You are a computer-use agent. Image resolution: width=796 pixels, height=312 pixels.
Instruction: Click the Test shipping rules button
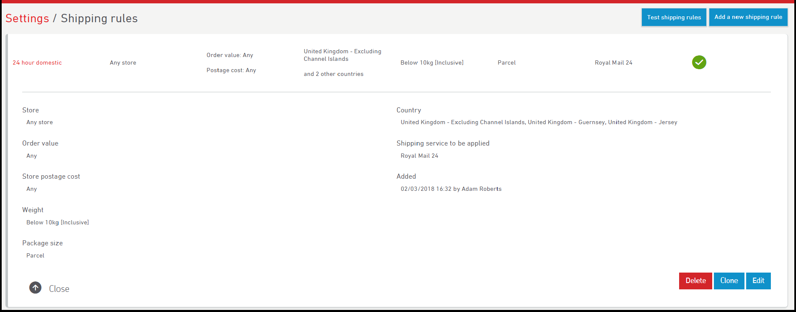[674, 18]
